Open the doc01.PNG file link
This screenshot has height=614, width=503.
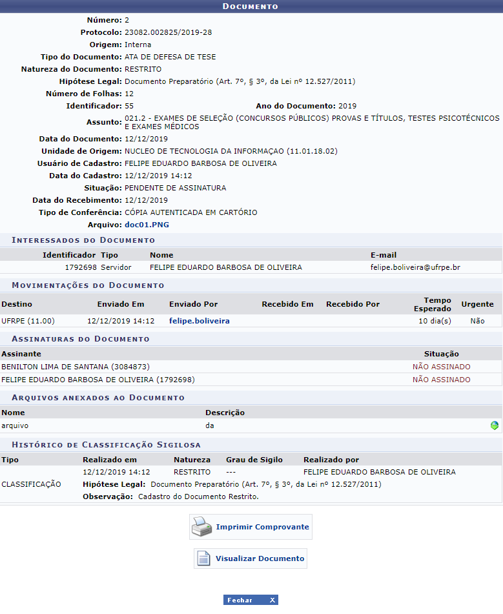147,225
